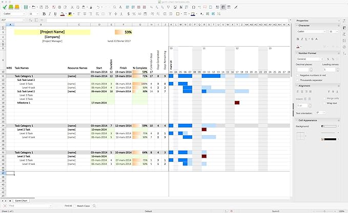Screen dimensions: 348x213
Task: Open Functions fx deck in sidebar
Action: coord(344,53)
